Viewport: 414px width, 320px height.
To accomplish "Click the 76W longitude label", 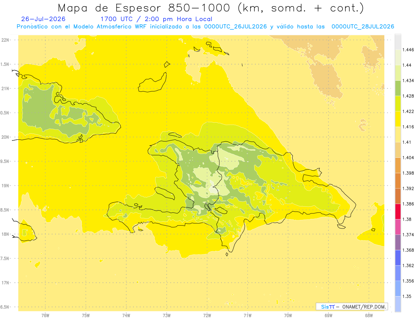I will [45, 316].
